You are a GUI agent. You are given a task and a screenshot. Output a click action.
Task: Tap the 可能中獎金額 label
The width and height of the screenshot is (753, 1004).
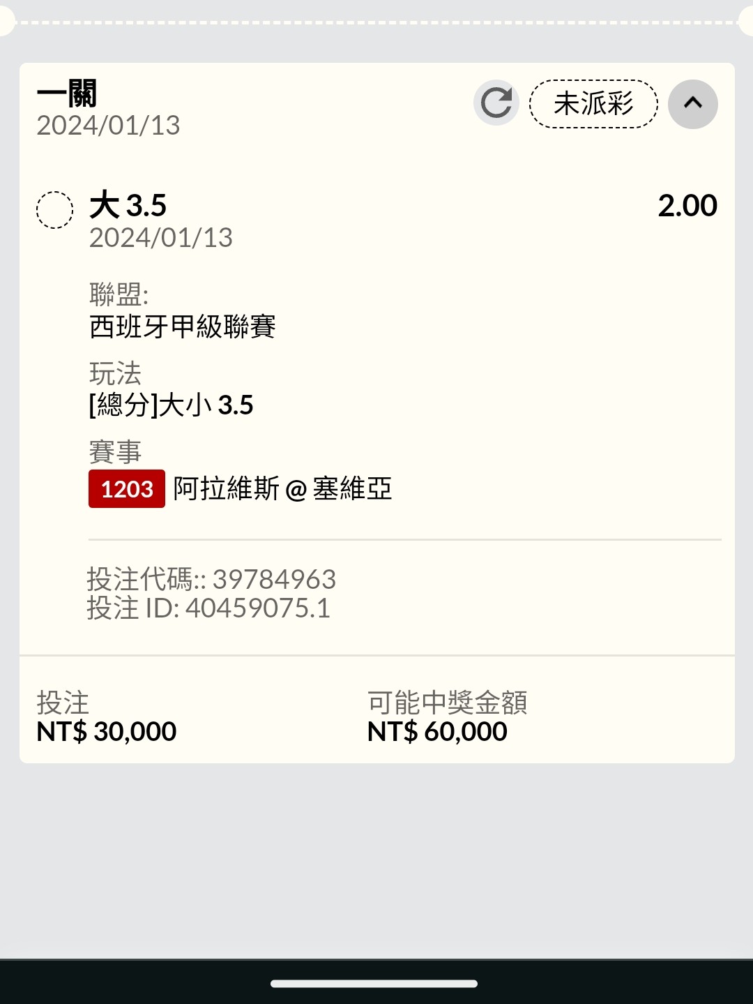(447, 703)
